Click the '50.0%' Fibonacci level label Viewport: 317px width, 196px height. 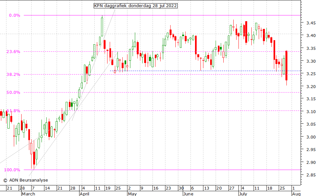[x=13, y=93]
